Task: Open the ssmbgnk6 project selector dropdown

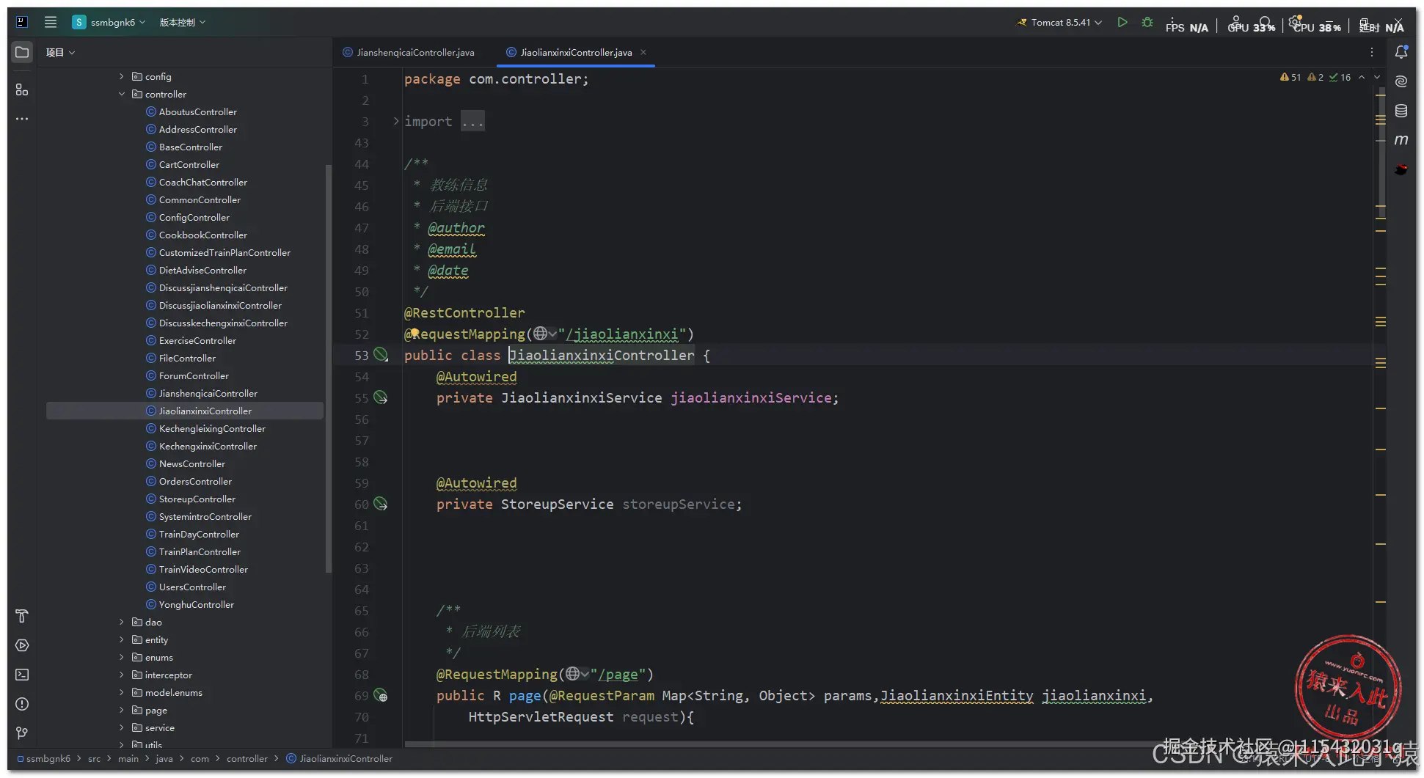Action: tap(109, 22)
